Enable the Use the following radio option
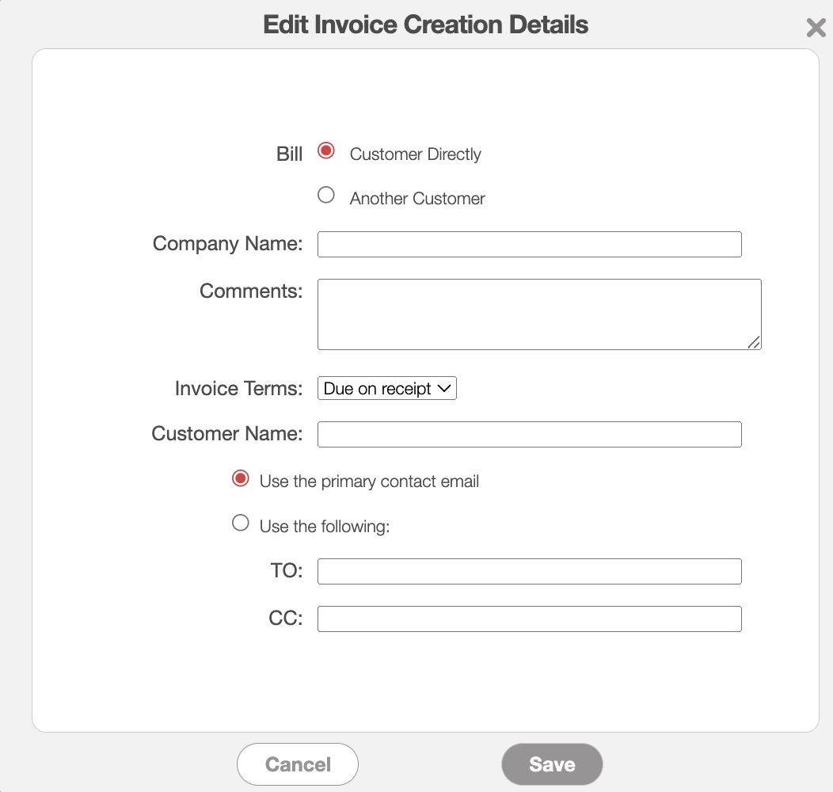This screenshot has height=792, width=833. click(x=241, y=523)
